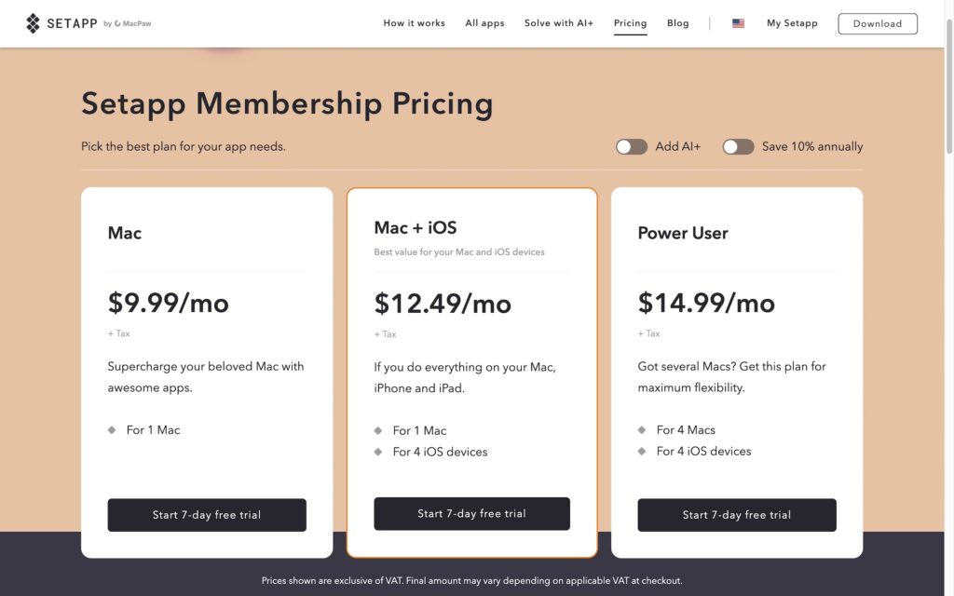Image resolution: width=954 pixels, height=596 pixels.
Task: Open the Solve with AI+ section
Action: click(558, 22)
